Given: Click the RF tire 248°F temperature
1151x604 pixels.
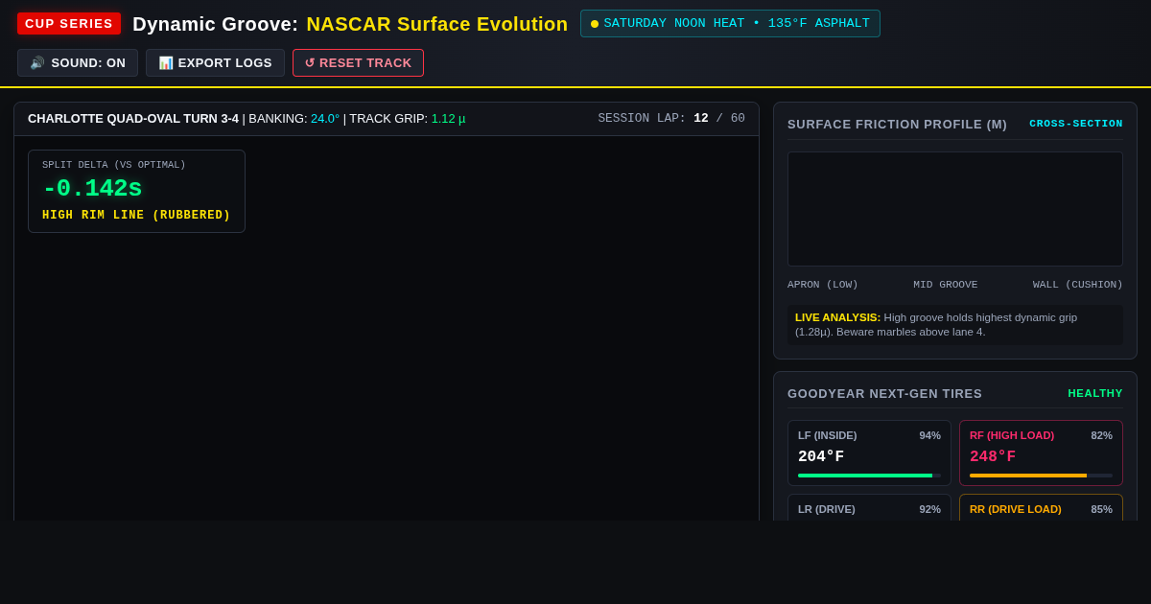Looking at the screenshot, I should click(993, 457).
